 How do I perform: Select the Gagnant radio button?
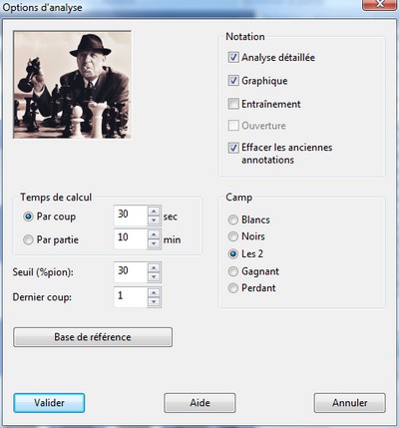point(233,271)
